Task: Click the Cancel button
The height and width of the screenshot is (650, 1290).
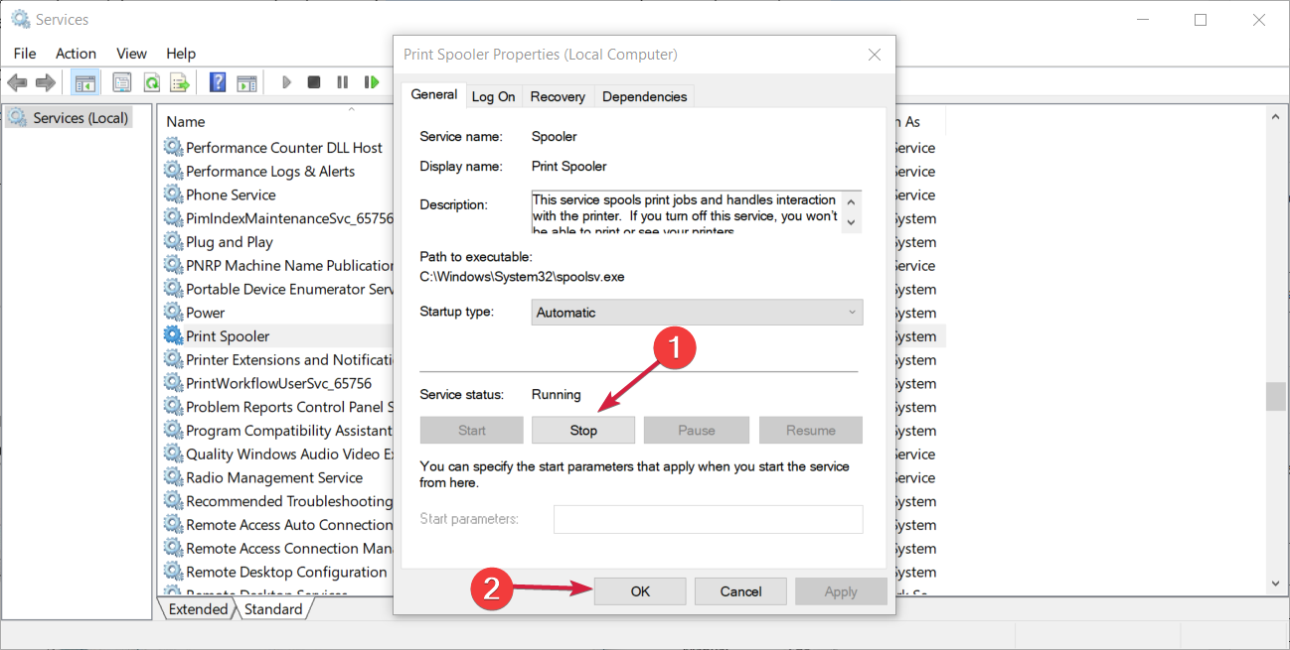Action: coord(740,591)
